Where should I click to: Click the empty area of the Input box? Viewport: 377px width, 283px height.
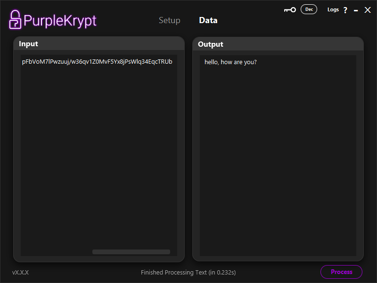click(x=99, y=156)
